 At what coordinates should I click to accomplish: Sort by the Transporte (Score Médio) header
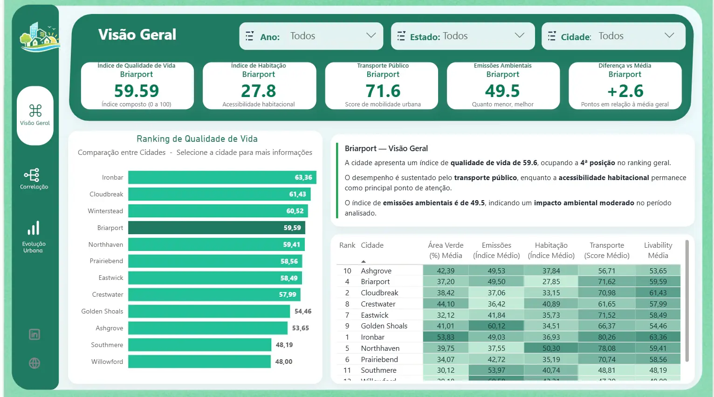coord(607,251)
